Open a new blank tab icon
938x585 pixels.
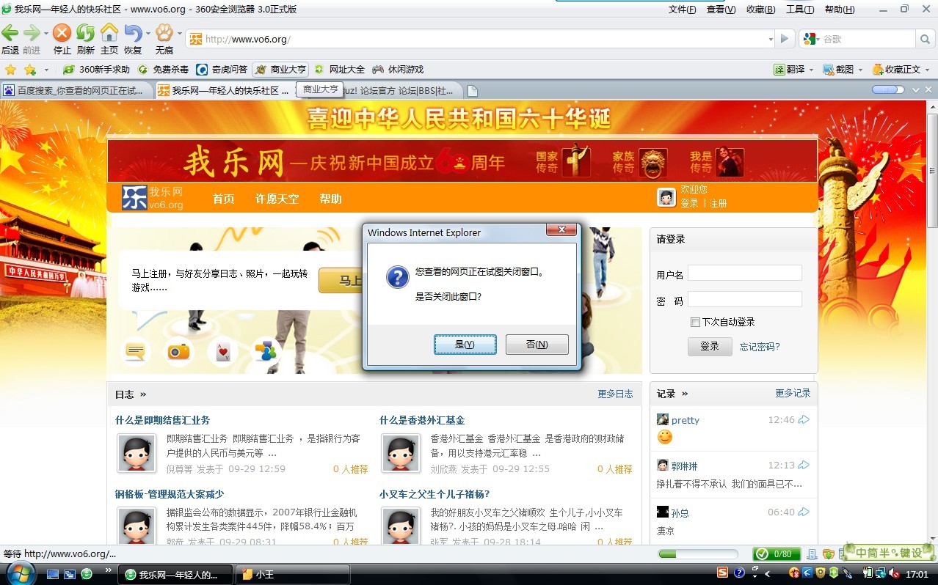click(x=473, y=91)
